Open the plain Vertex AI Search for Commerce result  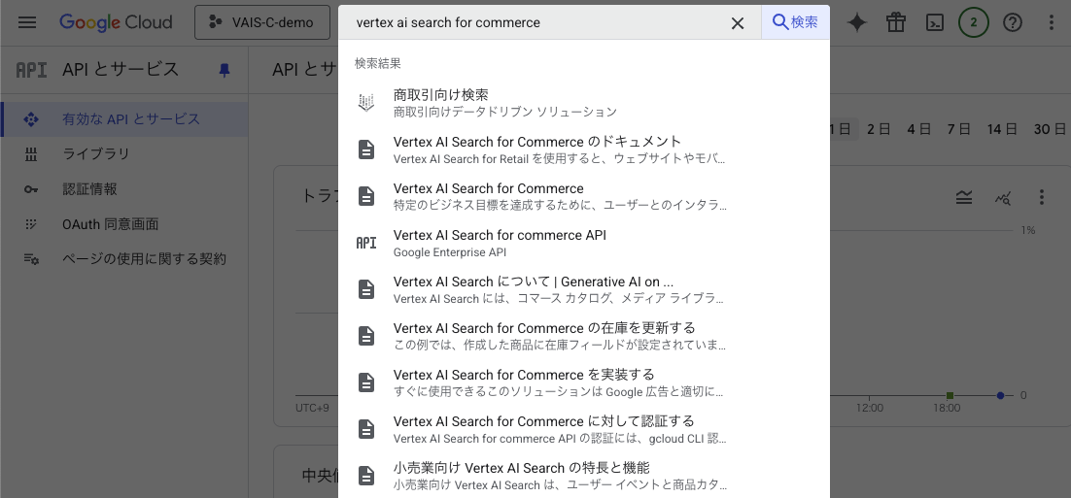(x=584, y=196)
